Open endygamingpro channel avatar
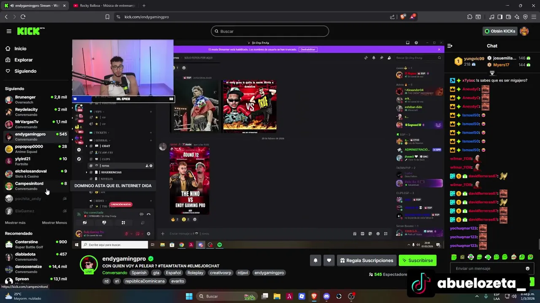 coord(89,265)
